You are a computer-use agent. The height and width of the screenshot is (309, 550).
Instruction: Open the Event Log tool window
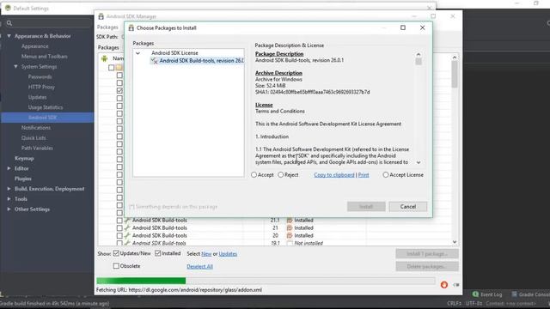point(487,294)
